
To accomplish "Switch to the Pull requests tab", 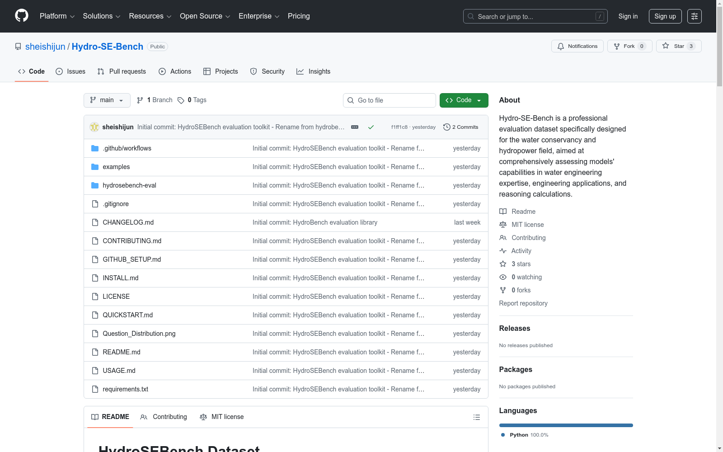I will 122,71.
